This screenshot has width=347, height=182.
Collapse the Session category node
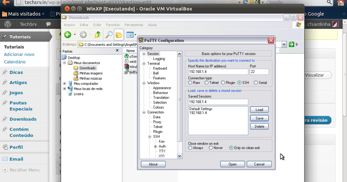(x=144, y=54)
